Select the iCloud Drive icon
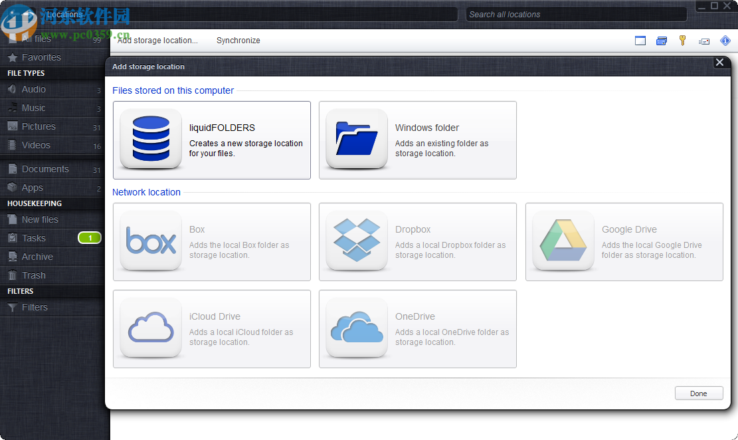The image size is (738, 440). tap(151, 328)
